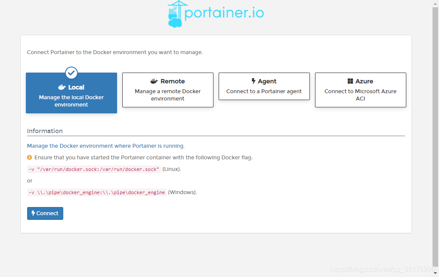
Task: Click the '(Windows).' label after the code
Action: coord(182,192)
